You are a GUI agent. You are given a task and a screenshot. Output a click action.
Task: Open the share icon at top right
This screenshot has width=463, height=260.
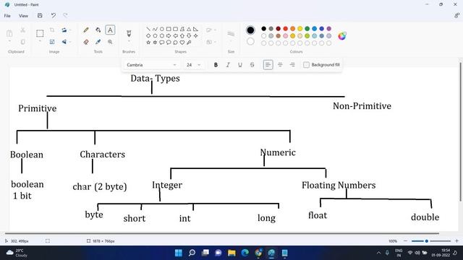coord(456,16)
